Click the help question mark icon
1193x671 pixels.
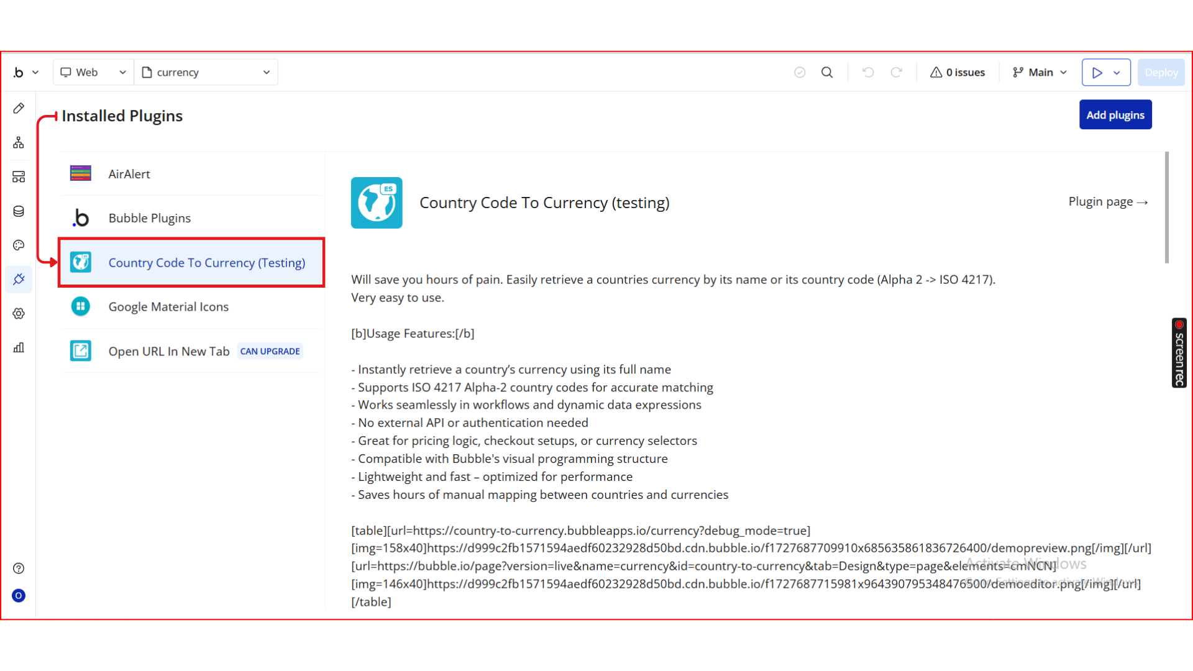19,568
